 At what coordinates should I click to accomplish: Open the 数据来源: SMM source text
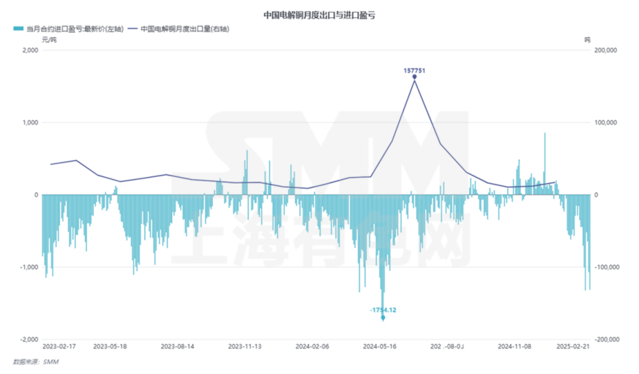[36, 362]
